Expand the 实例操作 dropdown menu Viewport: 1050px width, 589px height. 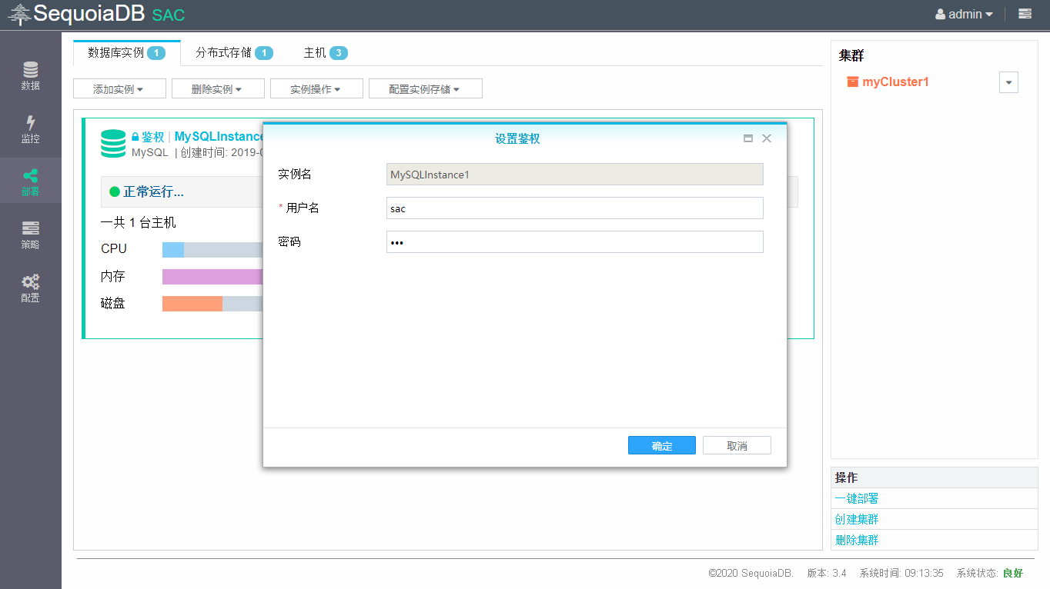(x=316, y=89)
